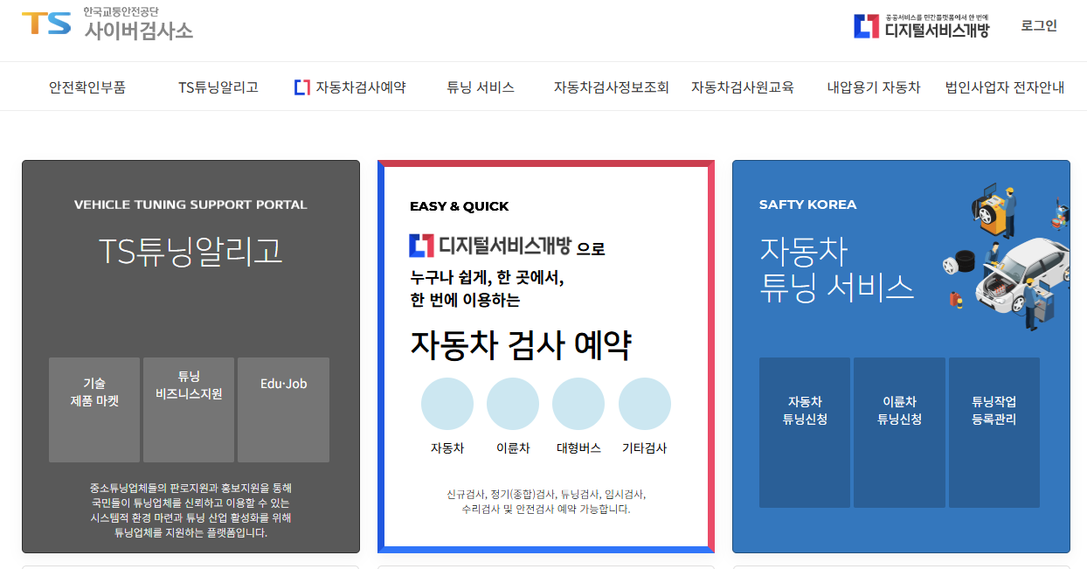Click the 대형버스 label under the circle
The height and width of the screenshot is (569, 1087).
[578, 448]
